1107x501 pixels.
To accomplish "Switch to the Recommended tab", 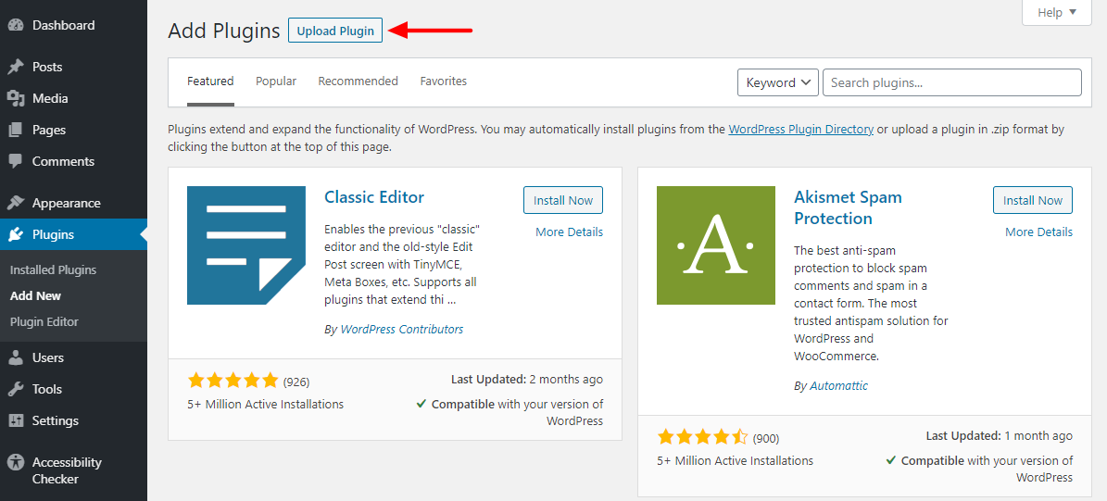I will (x=358, y=81).
